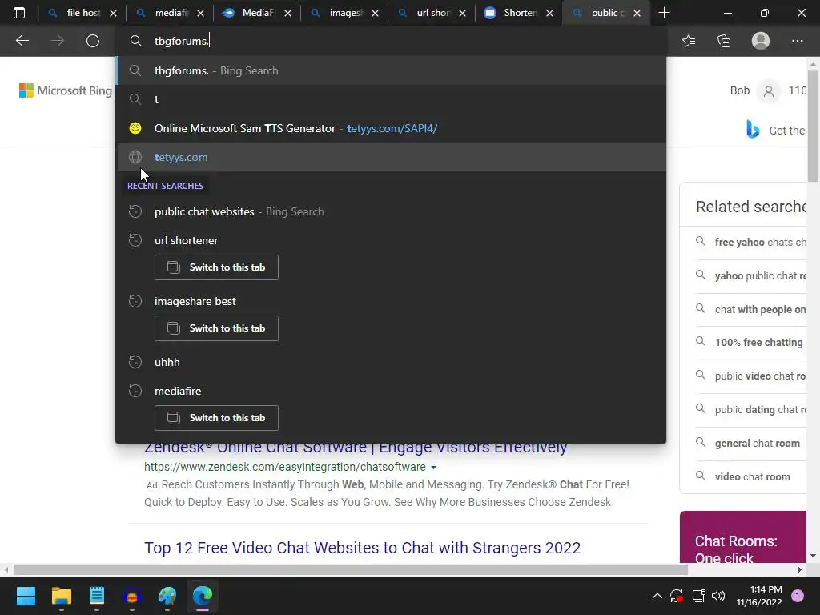Viewport: 820px width, 615px height.
Task: Open the Notepad taskbar icon
Action: [97, 596]
